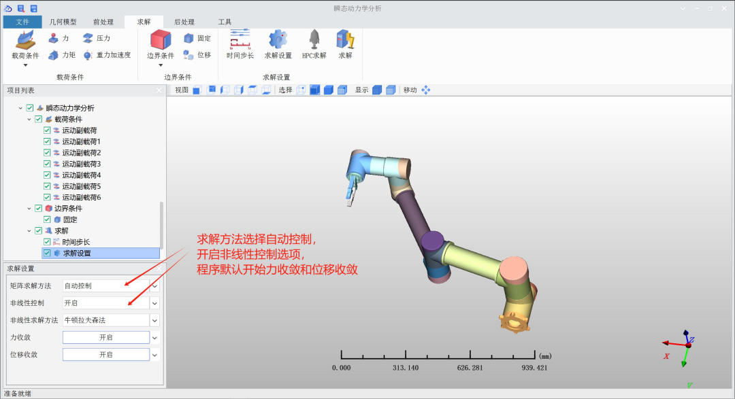
Task: Switch to bottom view cube icon
Action: [x=266, y=90]
